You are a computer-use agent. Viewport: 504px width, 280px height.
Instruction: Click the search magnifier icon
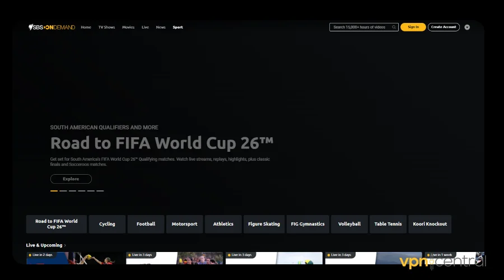click(394, 27)
